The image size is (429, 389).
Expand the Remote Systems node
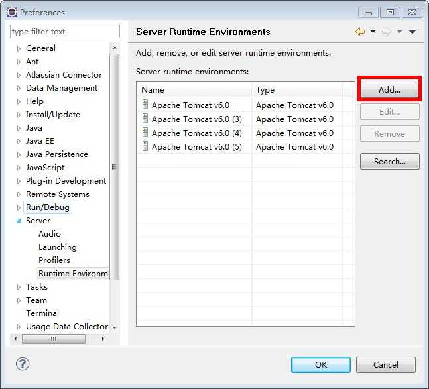[x=19, y=194]
